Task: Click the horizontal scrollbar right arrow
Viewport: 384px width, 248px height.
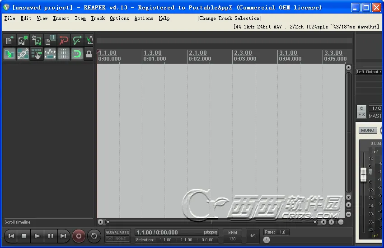Action: pos(323,222)
